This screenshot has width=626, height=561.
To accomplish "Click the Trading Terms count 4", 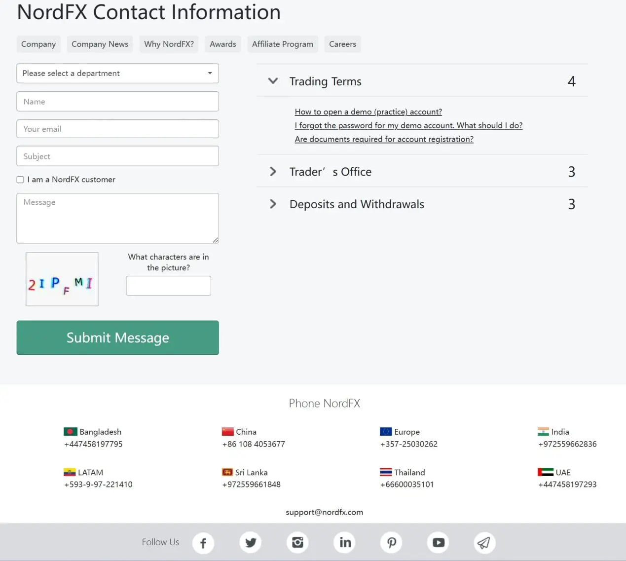I will point(572,81).
